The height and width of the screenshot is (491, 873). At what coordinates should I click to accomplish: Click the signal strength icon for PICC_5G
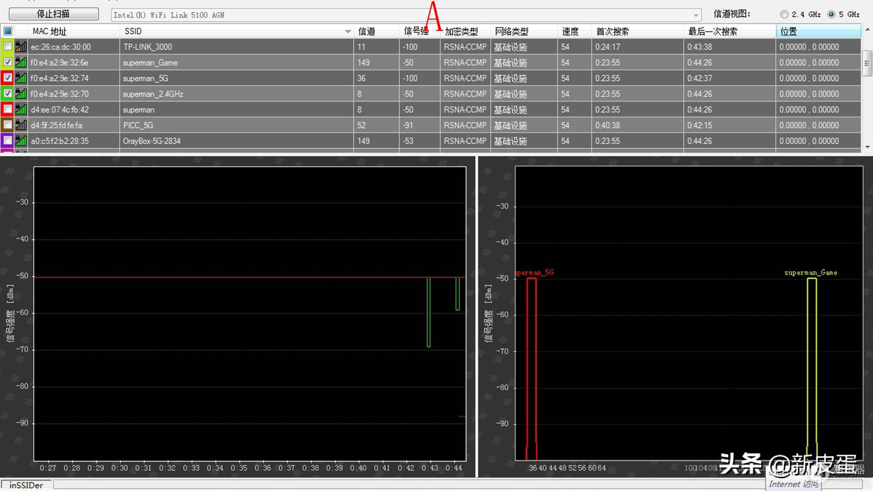coord(21,125)
